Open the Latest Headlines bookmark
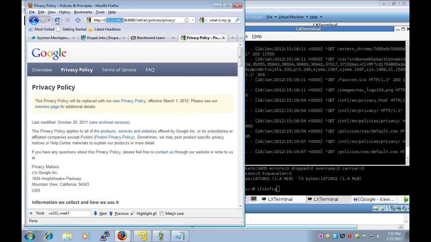 [104, 29]
